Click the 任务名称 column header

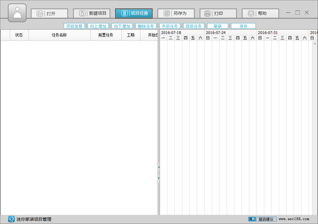59,35
